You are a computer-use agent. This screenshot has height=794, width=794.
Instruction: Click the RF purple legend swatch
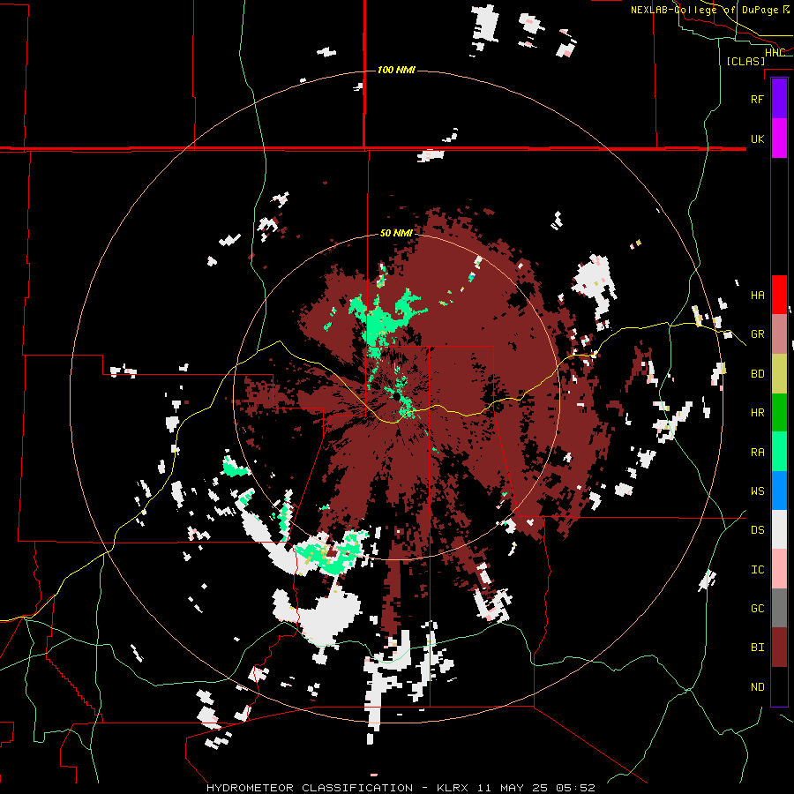[779, 99]
